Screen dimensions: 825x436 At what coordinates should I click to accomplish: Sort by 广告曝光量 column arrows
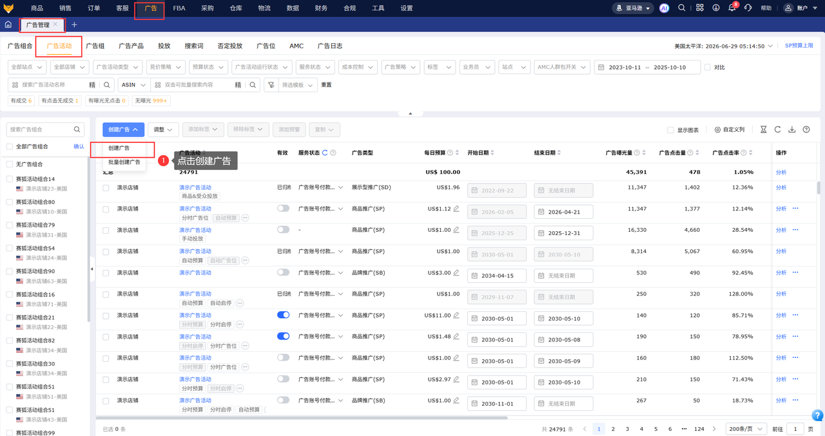point(643,153)
